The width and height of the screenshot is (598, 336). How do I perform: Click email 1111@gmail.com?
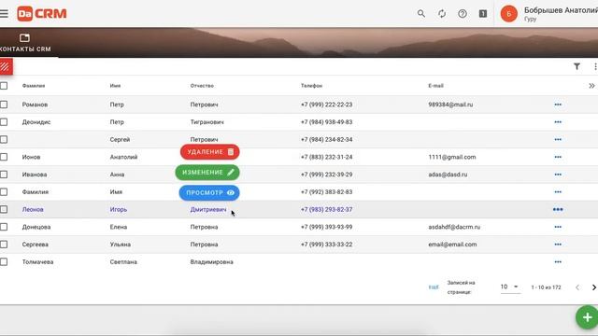[x=452, y=157]
